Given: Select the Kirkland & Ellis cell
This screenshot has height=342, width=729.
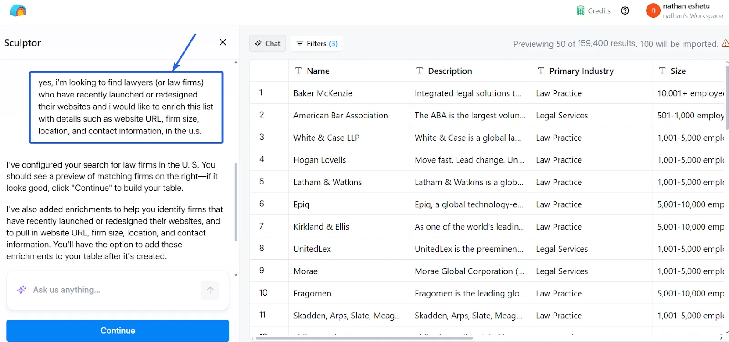Looking at the screenshot, I should pyautogui.click(x=349, y=226).
